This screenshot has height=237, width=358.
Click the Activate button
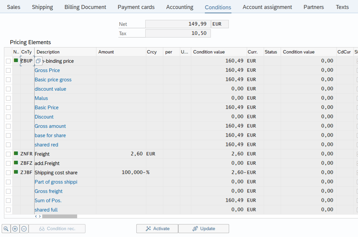pos(157,229)
